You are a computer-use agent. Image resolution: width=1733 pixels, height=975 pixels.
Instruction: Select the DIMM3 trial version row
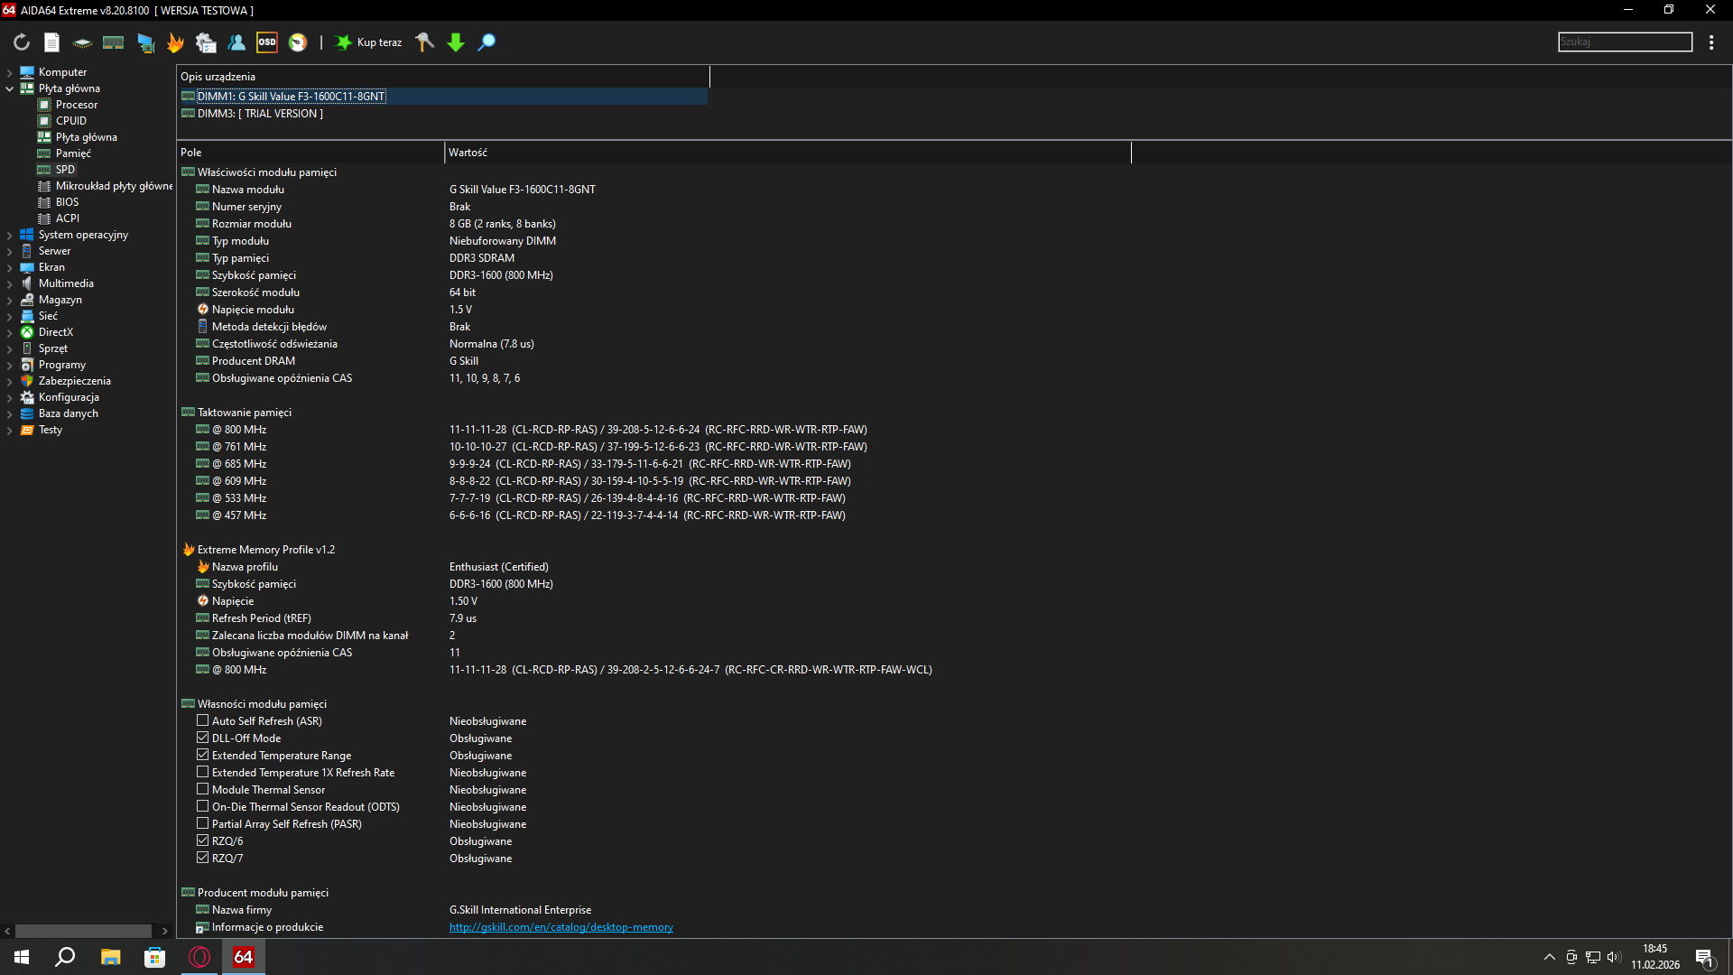pyautogui.click(x=442, y=114)
